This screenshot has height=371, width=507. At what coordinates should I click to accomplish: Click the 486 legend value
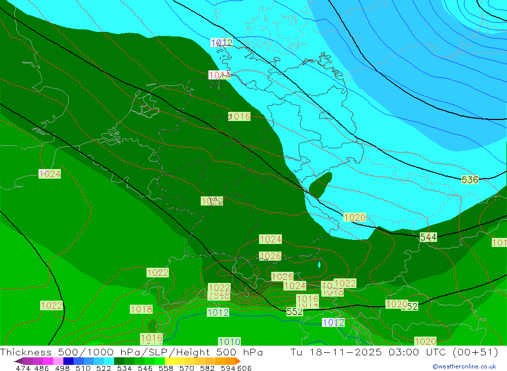pos(42,368)
